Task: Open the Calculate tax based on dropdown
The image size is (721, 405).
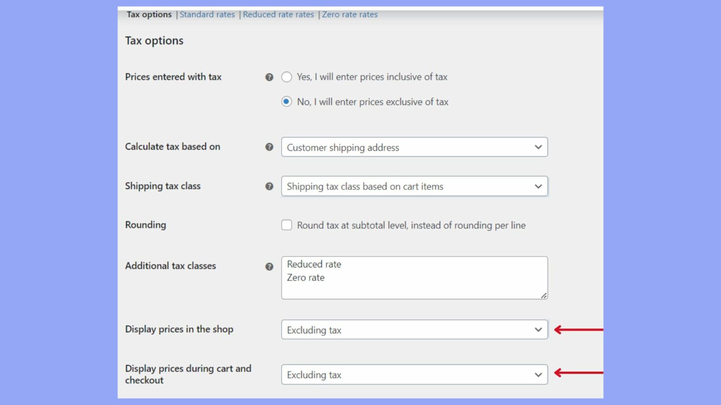Action: pos(414,147)
